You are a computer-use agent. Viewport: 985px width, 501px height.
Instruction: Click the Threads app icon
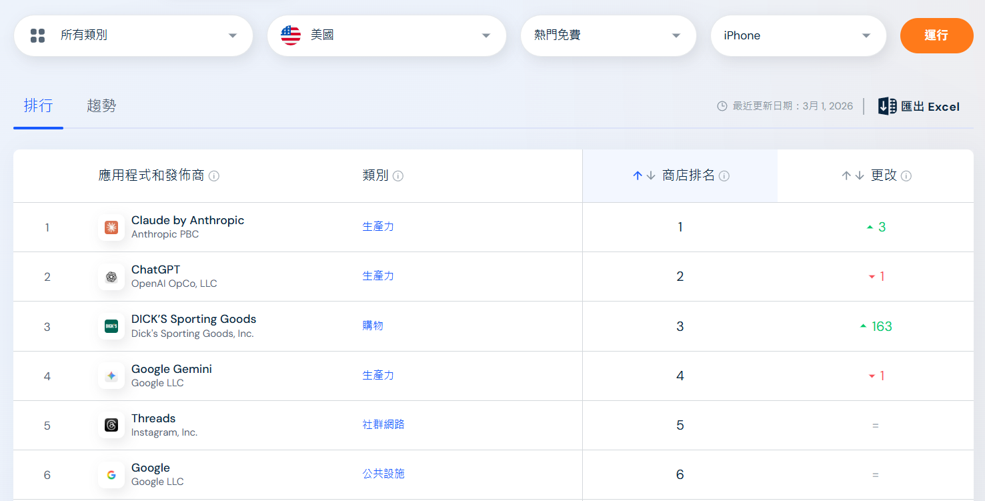(111, 425)
